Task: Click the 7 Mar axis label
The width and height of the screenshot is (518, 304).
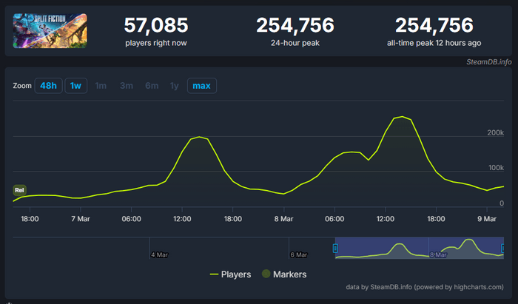Action: pos(81,219)
